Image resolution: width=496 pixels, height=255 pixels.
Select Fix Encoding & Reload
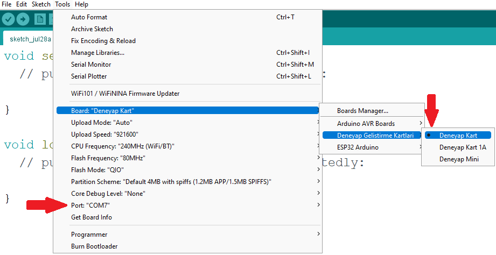[188, 41]
